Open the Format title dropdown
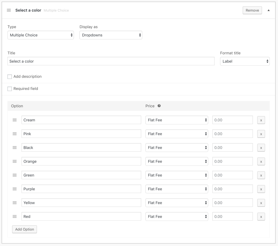278x246 pixels. click(x=245, y=61)
